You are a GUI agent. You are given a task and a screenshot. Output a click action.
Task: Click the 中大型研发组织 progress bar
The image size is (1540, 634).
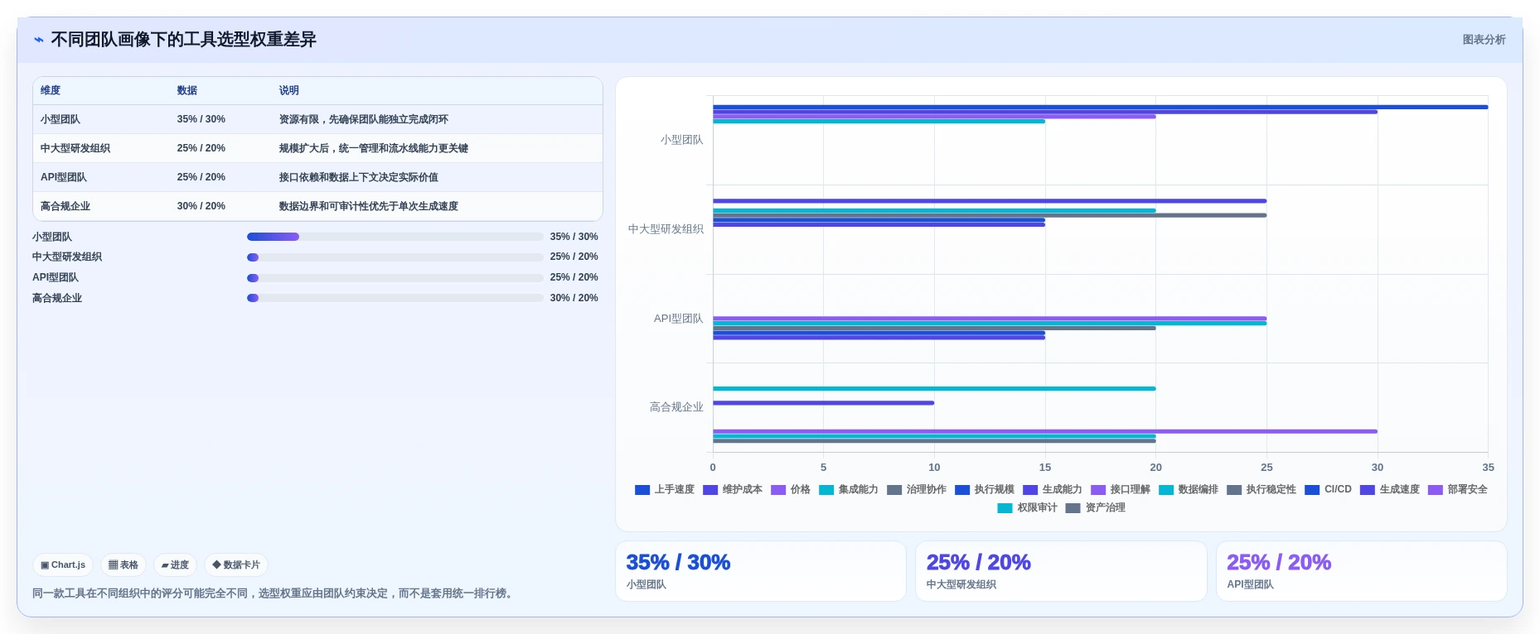coord(395,257)
